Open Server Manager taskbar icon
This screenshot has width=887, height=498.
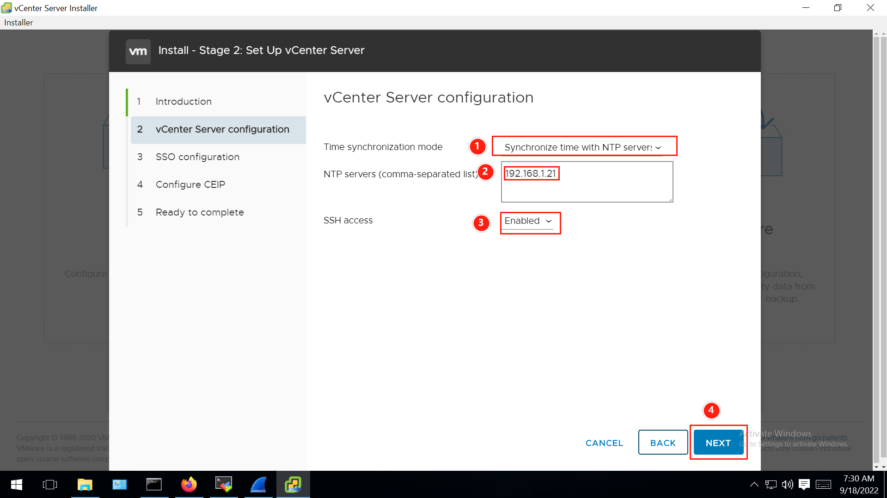[x=120, y=485]
